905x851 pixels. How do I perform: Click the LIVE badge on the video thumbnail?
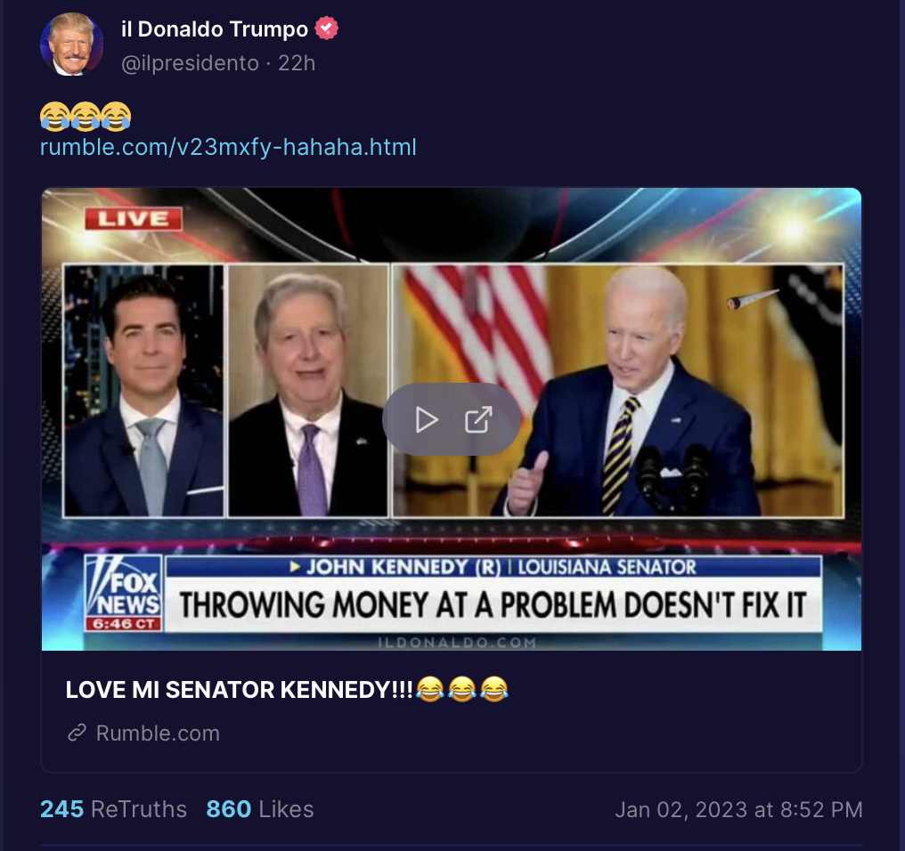134,219
